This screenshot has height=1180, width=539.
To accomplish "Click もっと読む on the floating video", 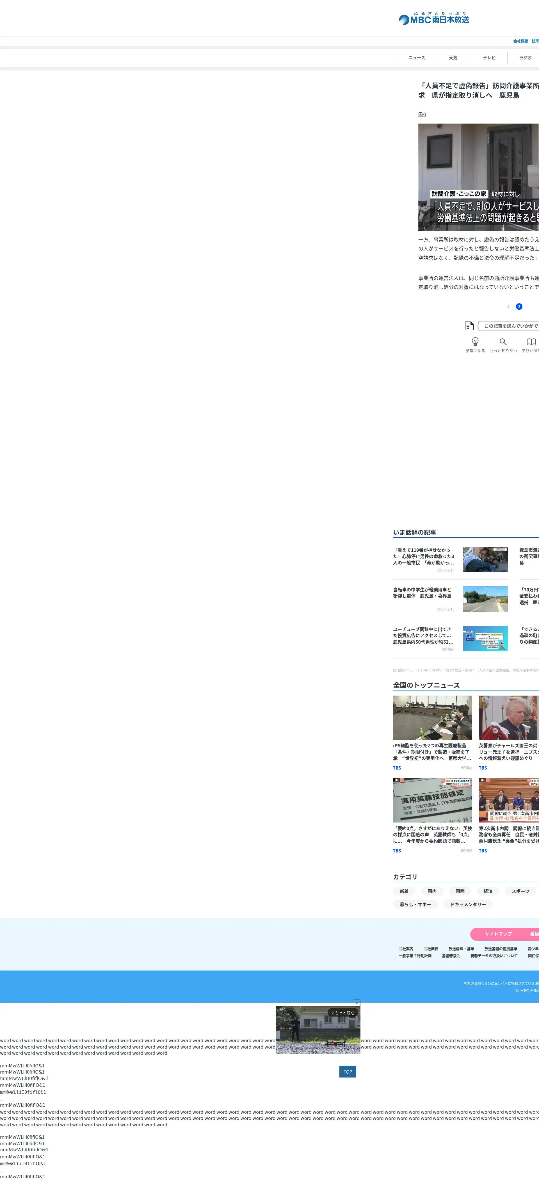I will click(x=343, y=1013).
